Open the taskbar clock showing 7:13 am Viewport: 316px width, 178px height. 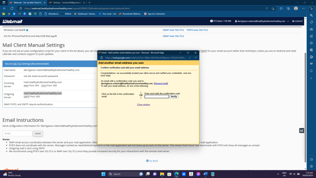(x=308, y=174)
